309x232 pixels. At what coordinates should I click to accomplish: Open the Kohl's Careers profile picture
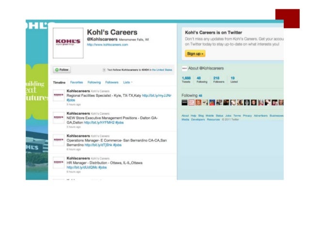[x=68, y=43]
